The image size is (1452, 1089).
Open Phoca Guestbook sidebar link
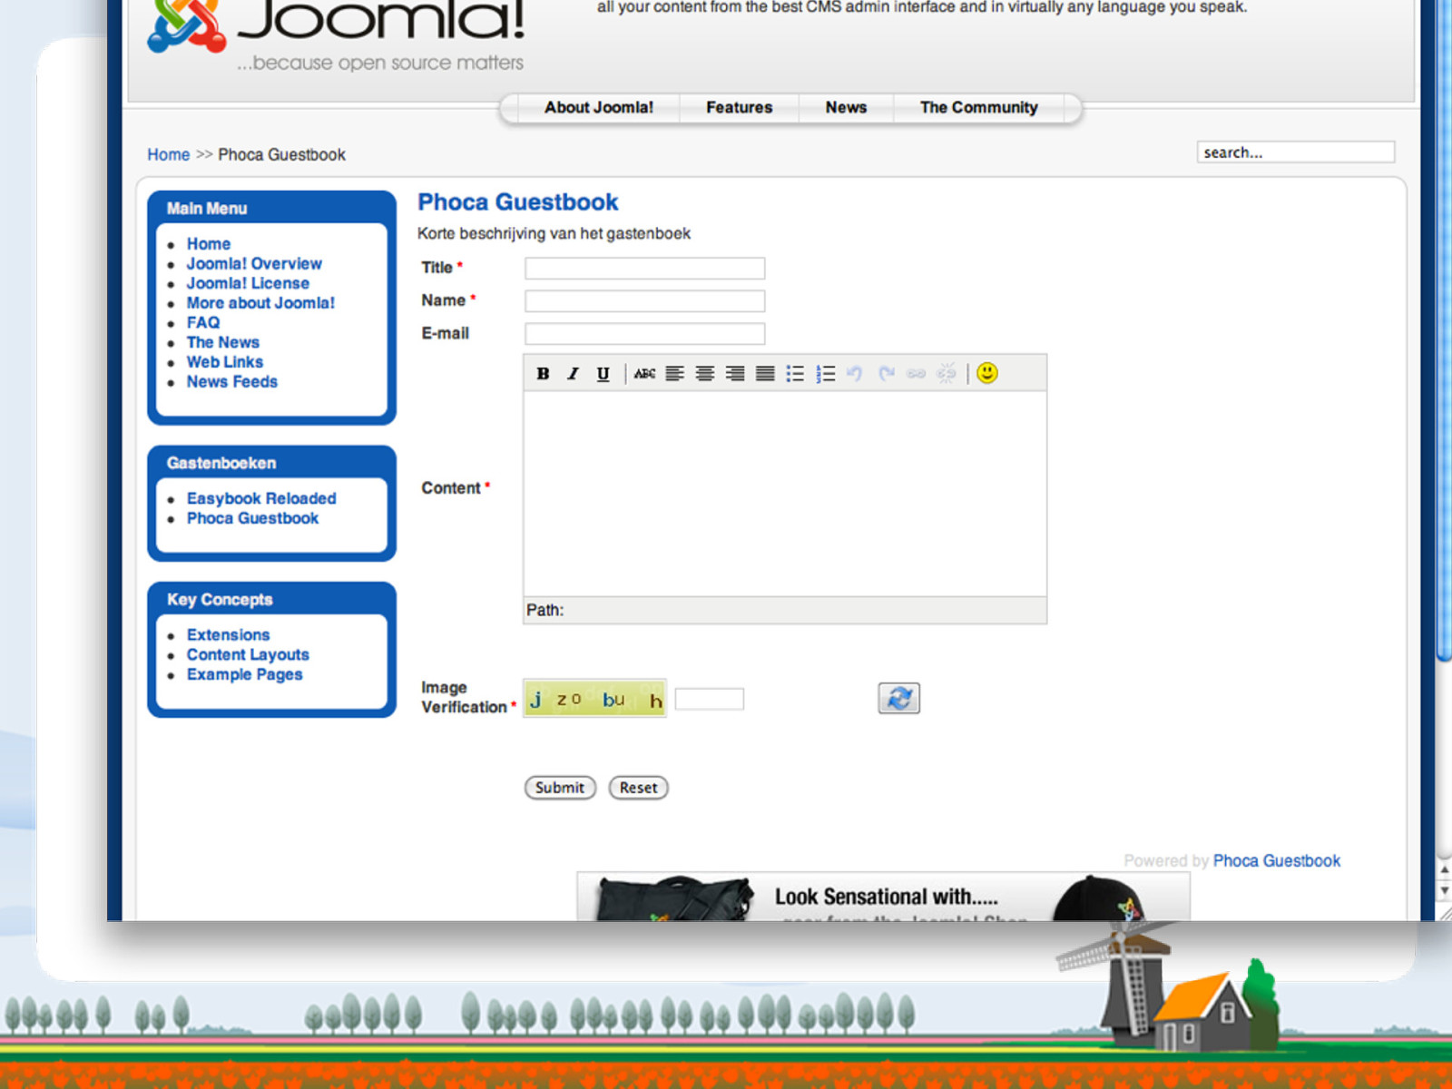point(252,518)
